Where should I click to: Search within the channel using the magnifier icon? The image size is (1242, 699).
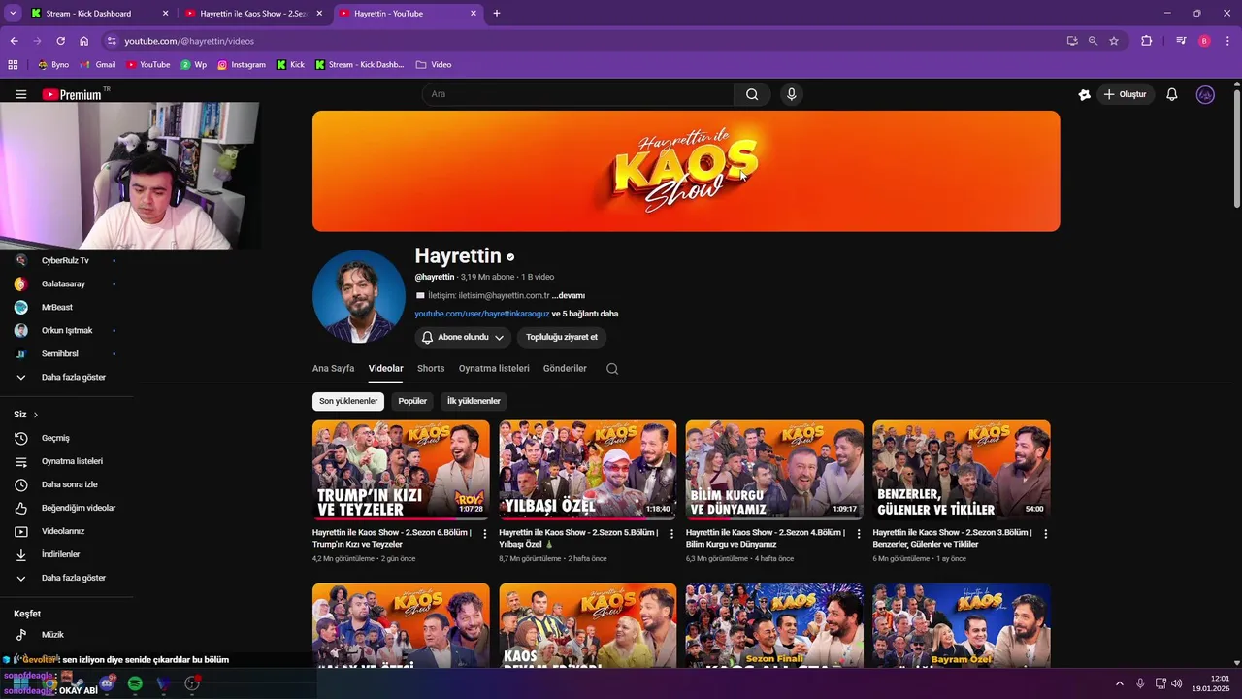[x=612, y=369]
